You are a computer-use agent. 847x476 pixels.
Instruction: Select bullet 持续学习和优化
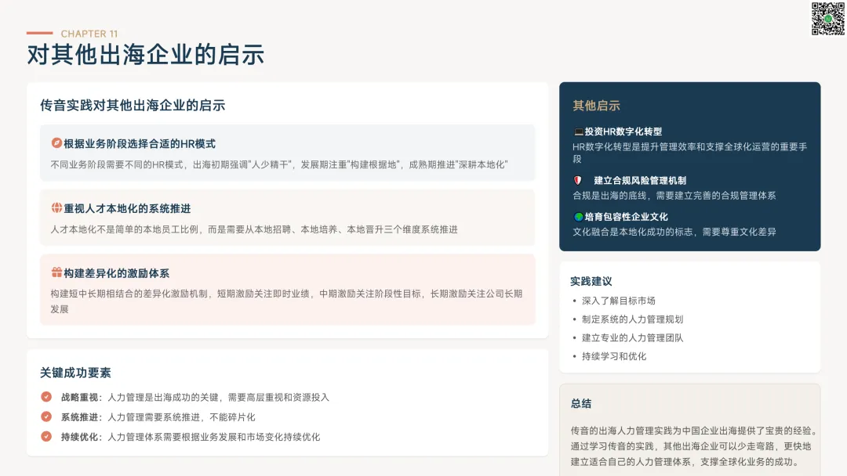[614, 356]
